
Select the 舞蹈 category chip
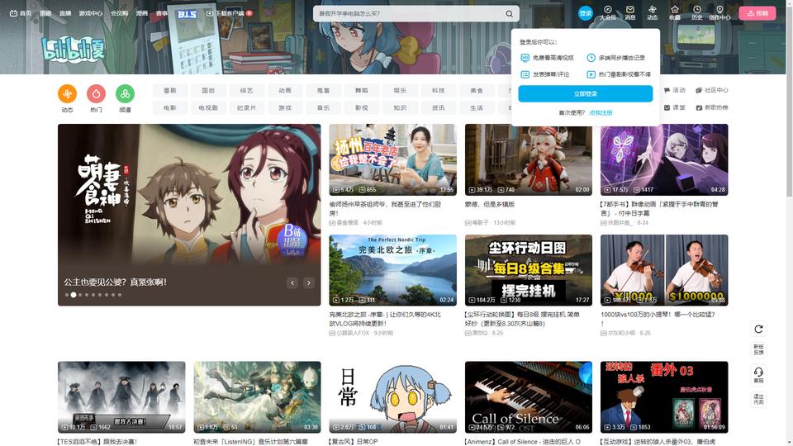[x=362, y=91]
